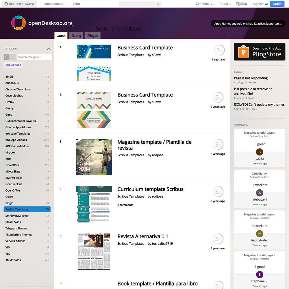This screenshot has width=289, height=289.
Task: Click the Login button
Action: [x=277, y=4]
